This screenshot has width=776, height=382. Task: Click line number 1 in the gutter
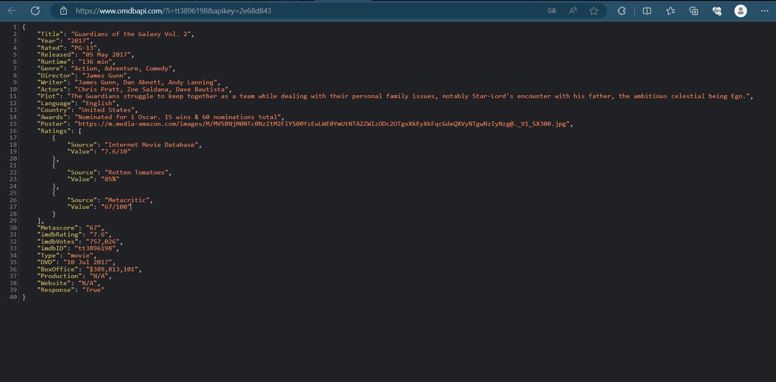(x=15, y=27)
